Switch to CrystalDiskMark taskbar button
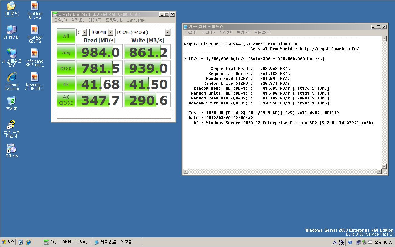This screenshot has width=395, height=247. (67, 242)
